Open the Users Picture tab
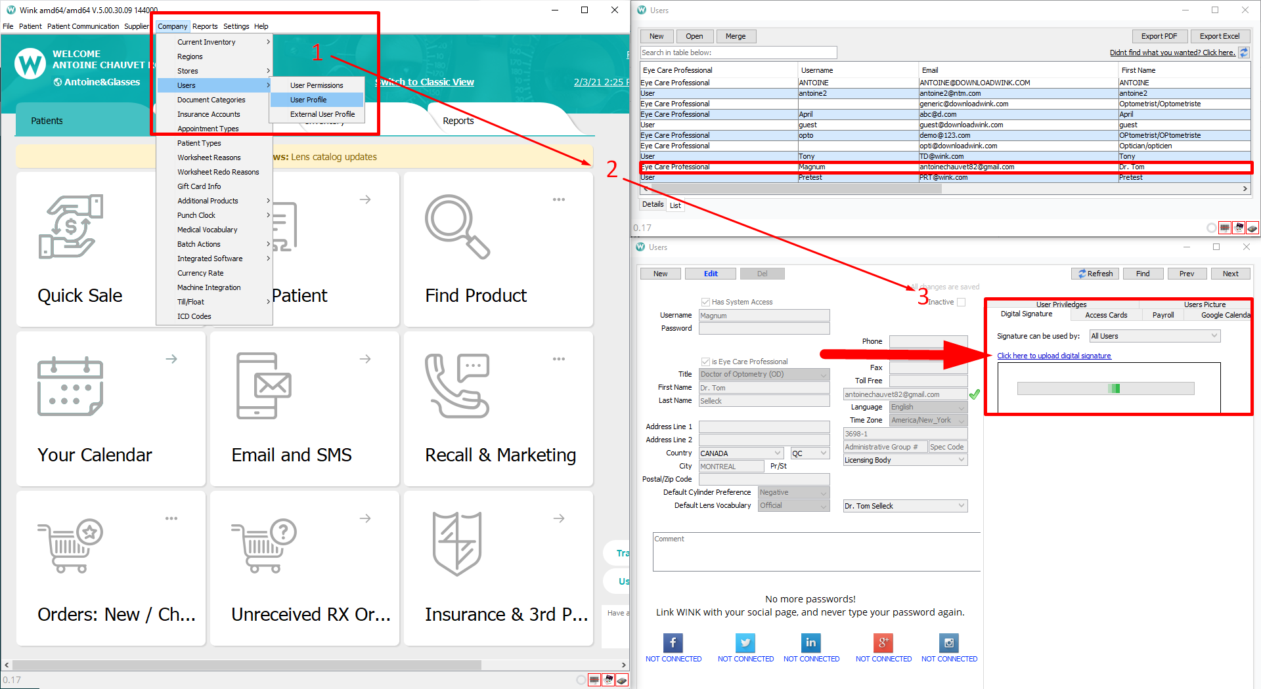This screenshot has width=1261, height=689. pyautogui.click(x=1205, y=304)
